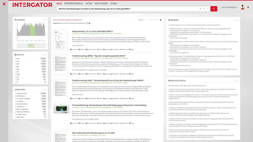Viewport: 253px width, 142px height.
Task: Open Fraktionsantrag (BfW) Umgehungsstraße B346 title
Action: (99, 56)
